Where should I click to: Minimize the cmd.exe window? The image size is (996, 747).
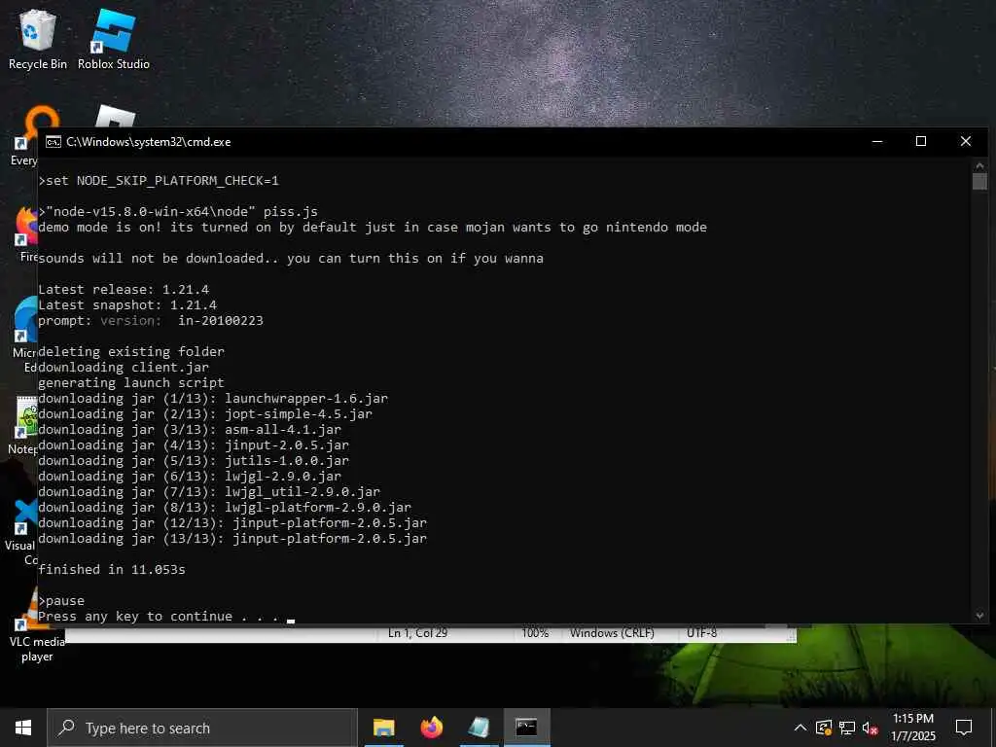point(877,142)
